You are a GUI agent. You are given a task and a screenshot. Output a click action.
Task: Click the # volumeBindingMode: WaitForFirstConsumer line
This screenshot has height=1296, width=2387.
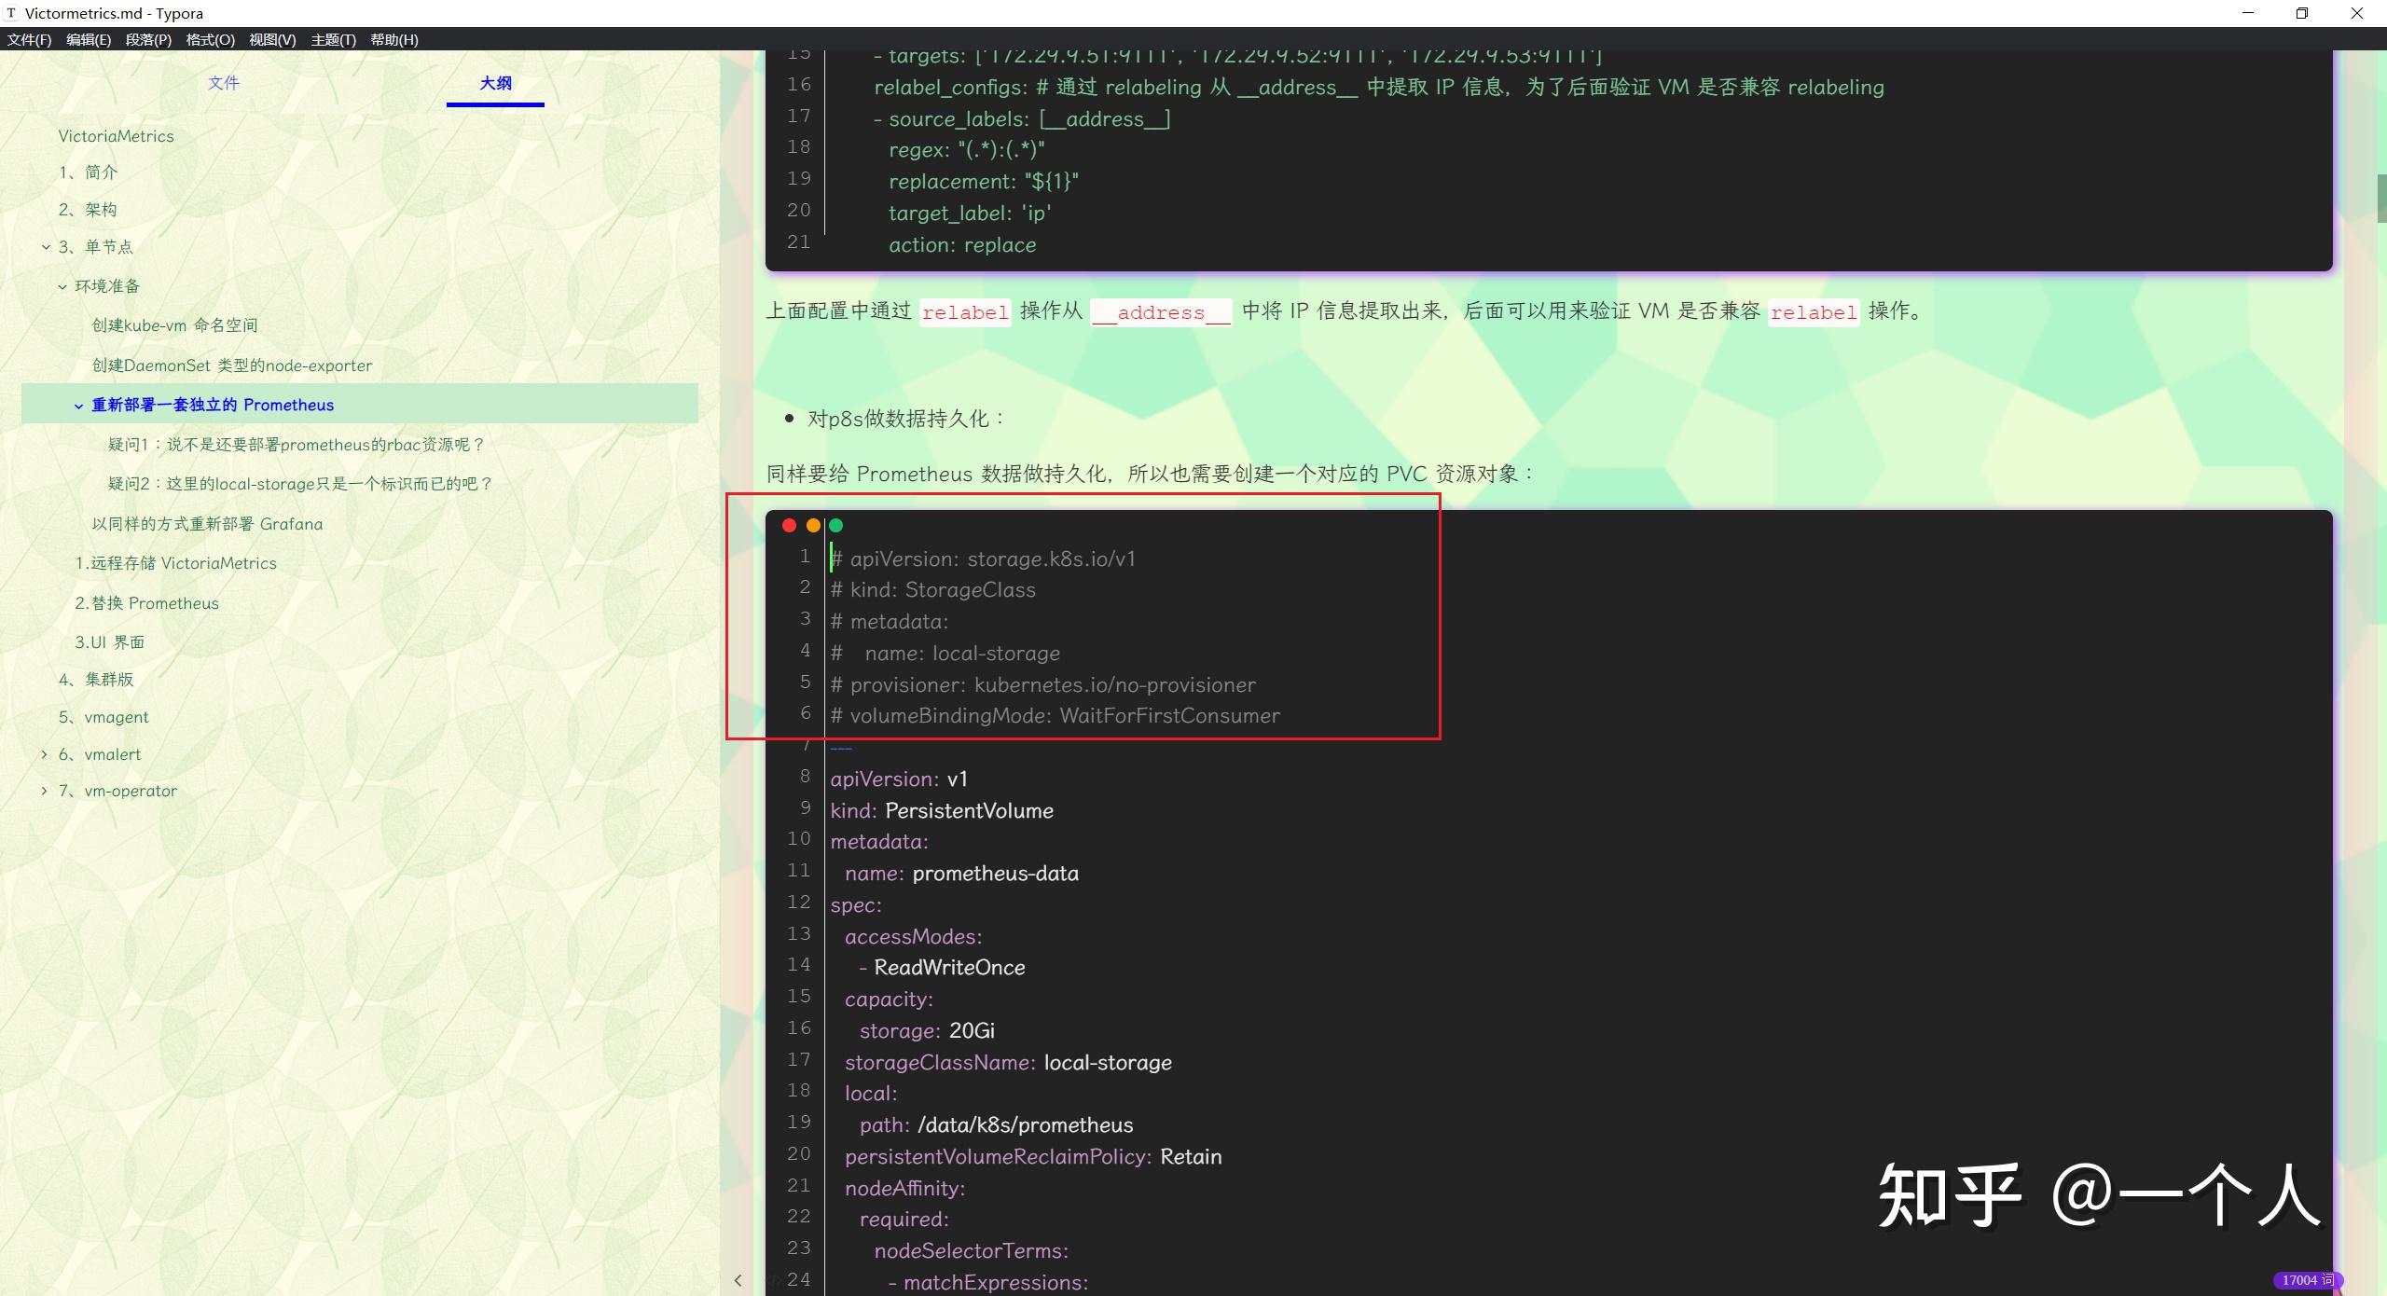(x=1056, y=716)
